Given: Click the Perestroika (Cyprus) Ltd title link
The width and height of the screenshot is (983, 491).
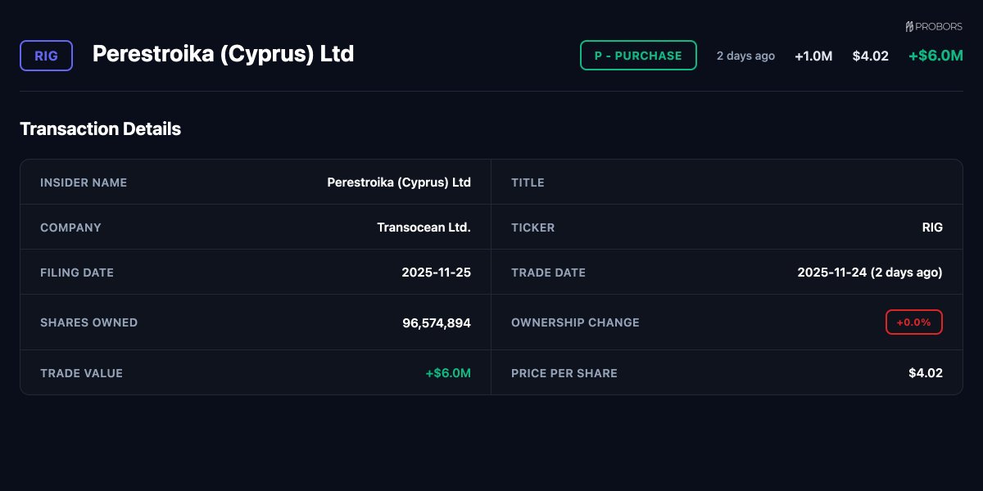Looking at the screenshot, I should click(224, 55).
